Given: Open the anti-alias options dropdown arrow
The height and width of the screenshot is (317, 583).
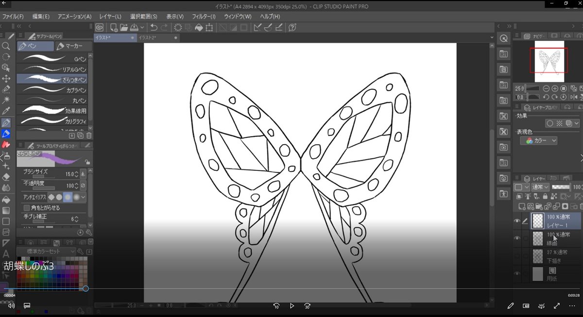Looking at the screenshot, I should [x=83, y=197].
